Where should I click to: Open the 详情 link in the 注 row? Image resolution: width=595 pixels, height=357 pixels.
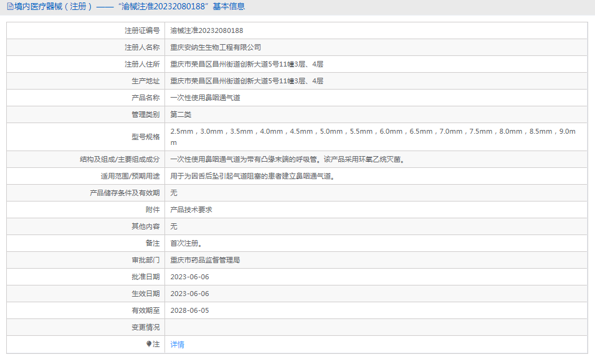click(177, 345)
